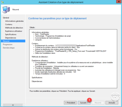Go back with the Précédent button

pos(70,103)
